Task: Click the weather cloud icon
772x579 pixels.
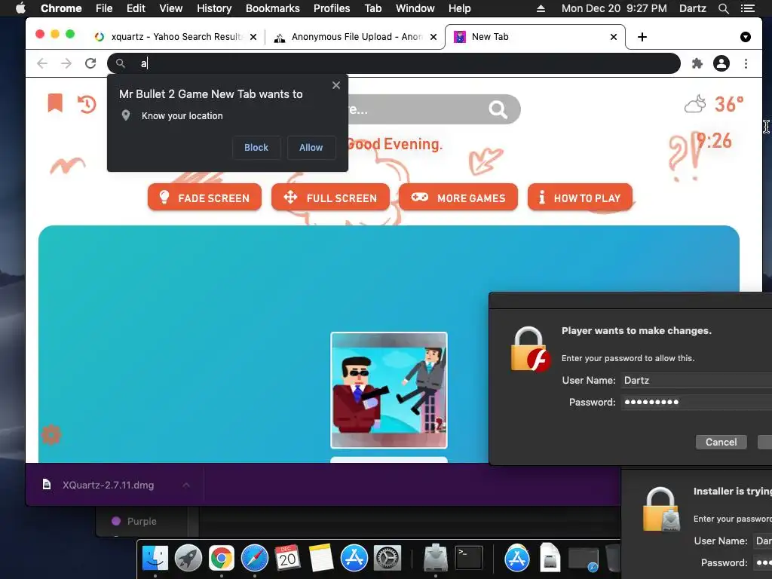Action: pyautogui.click(x=694, y=104)
